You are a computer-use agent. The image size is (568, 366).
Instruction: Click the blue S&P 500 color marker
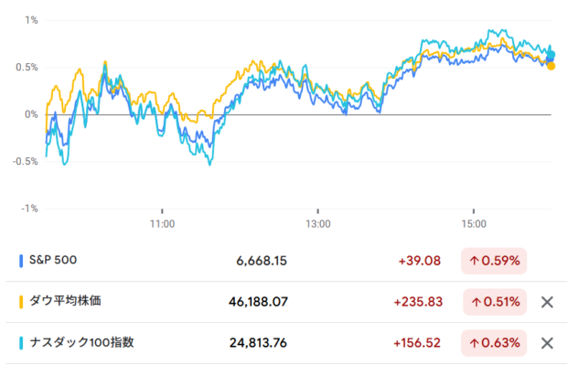(21, 261)
